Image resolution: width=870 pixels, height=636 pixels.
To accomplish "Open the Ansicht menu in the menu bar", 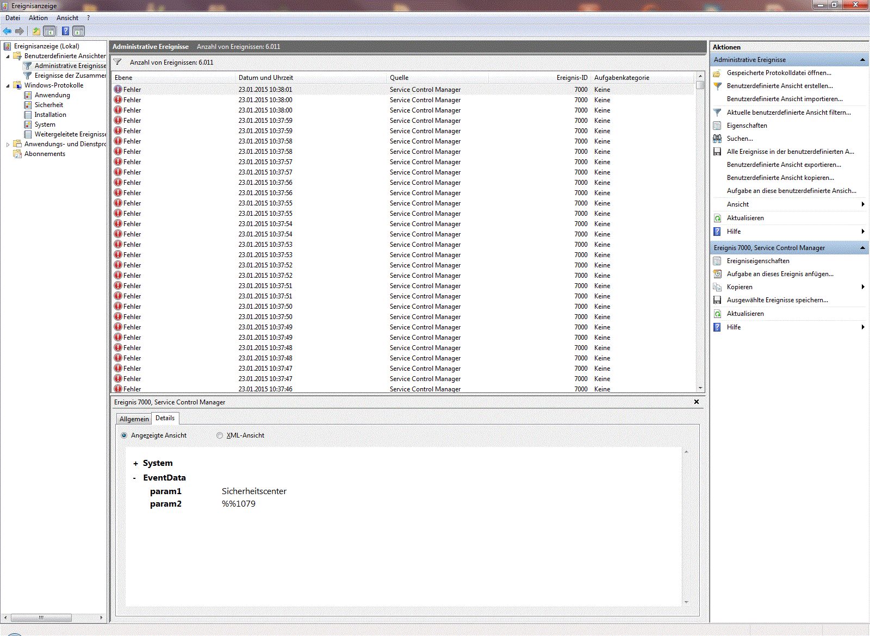I will pos(67,18).
